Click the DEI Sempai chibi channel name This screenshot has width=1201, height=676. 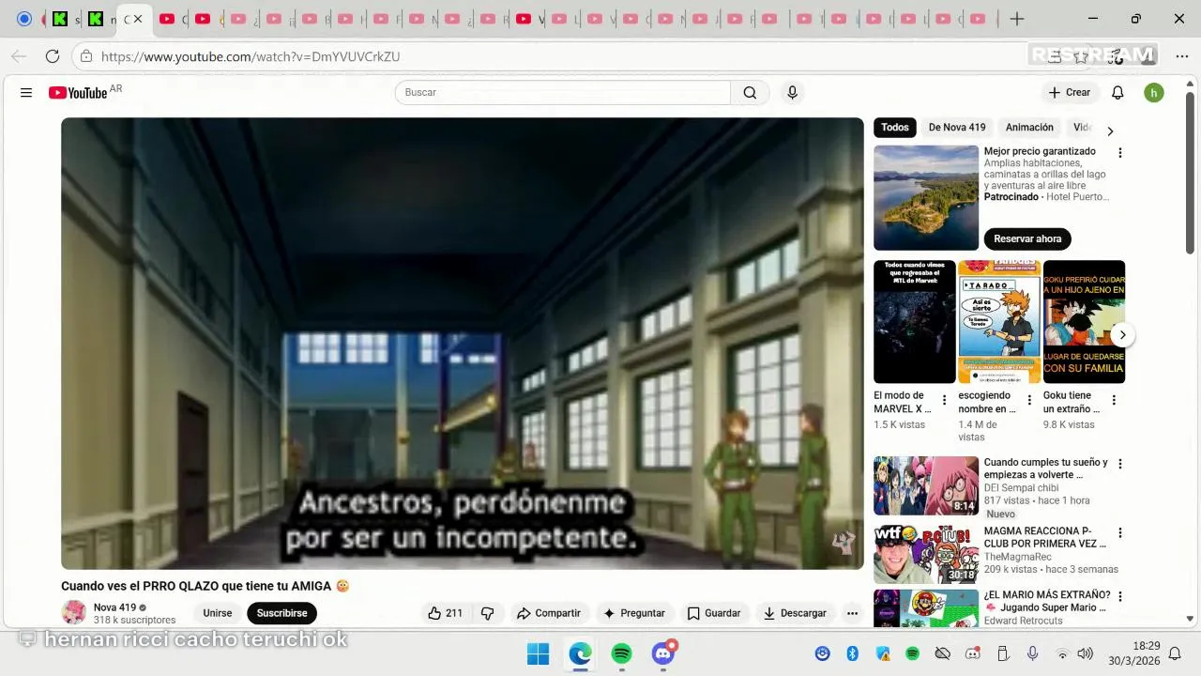1023,488
